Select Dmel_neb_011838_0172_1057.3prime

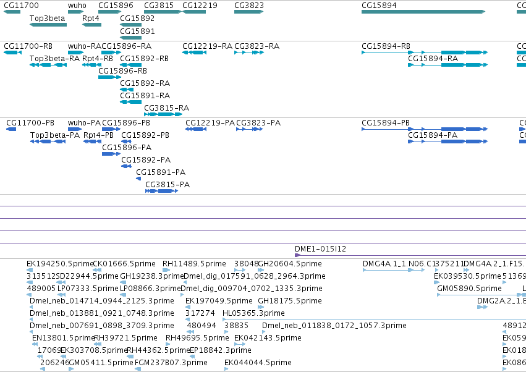[x=334, y=326]
